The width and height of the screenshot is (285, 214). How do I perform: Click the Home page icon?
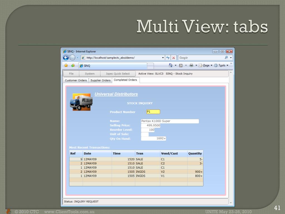coord(171,65)
